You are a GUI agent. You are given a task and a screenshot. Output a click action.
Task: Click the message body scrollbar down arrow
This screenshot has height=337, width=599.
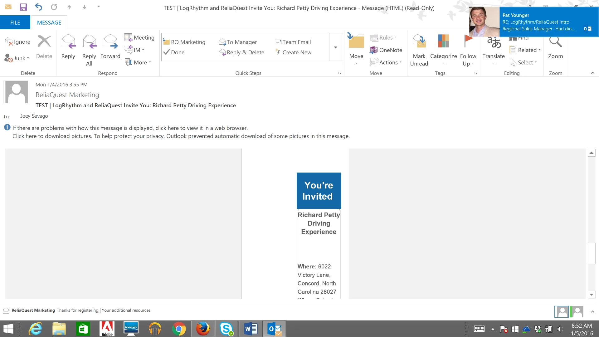(x=591, y=295)
